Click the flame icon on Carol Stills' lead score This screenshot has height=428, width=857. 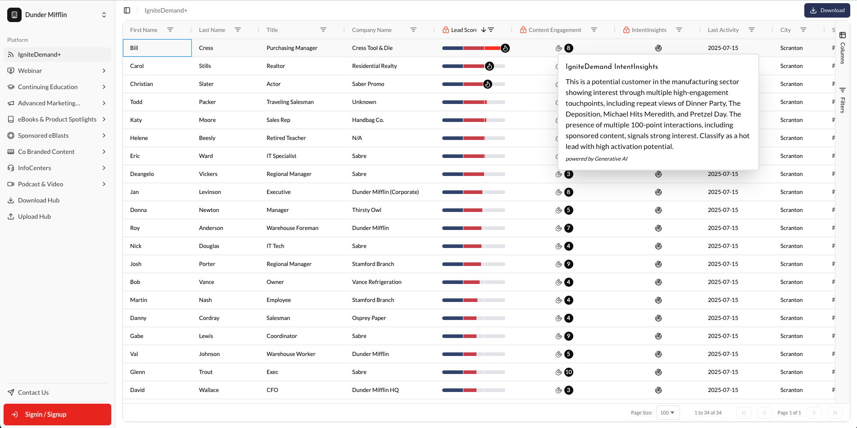(x=490, y=66)
